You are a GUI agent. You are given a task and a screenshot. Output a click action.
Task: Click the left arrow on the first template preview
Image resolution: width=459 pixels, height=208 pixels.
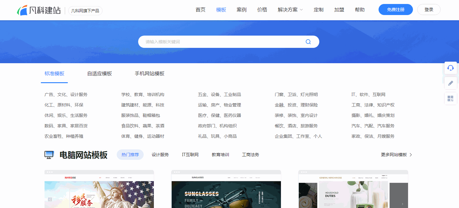click(50, 199)
